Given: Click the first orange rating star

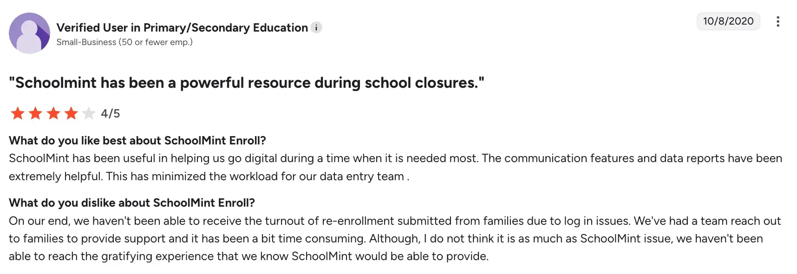Looking at the screenshot, I should (18, 113).
